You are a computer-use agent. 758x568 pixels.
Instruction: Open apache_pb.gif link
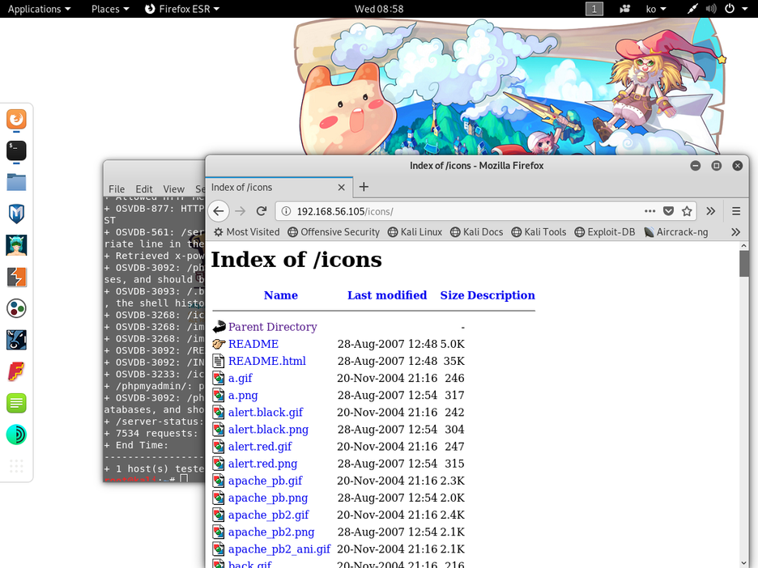coord(266,481)
